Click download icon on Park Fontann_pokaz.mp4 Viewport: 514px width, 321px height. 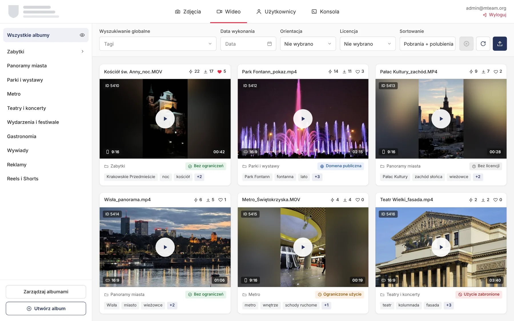pyautogui.click(x=344, y=72)
